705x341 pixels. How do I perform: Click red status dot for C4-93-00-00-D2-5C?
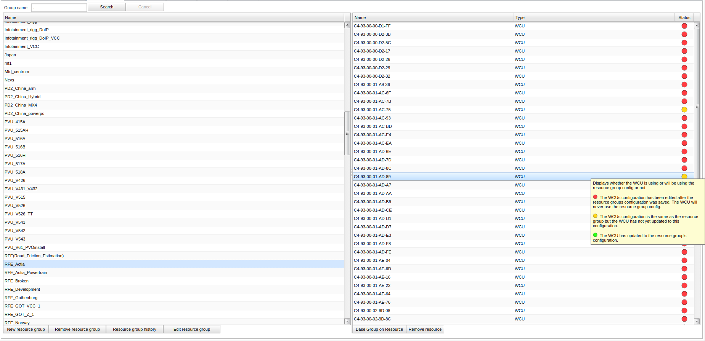[684, 43]
